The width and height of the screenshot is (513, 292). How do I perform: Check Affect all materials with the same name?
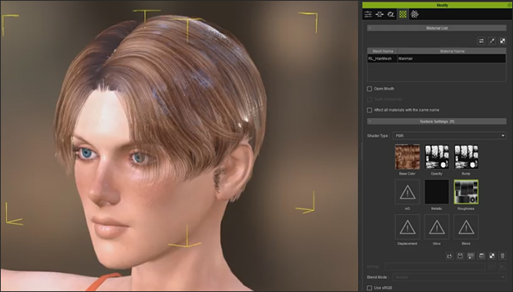(x=370, y=110)
